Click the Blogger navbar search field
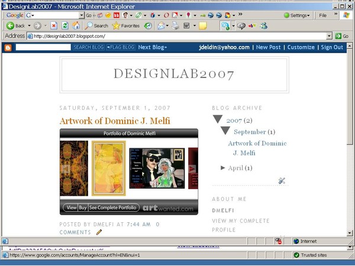Viewport: 355px width, 266px height. 43,47
